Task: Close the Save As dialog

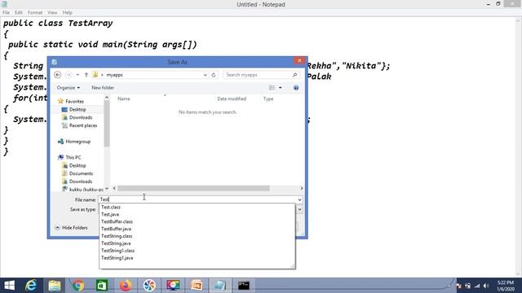Action: pyautogui.click(x=299, y=60)
